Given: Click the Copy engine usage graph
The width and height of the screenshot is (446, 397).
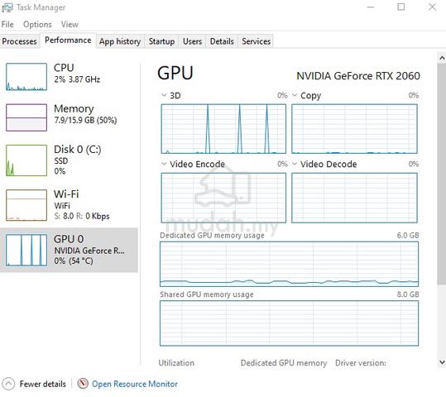Looking at the screenshot, I should [x=354, y=129].
